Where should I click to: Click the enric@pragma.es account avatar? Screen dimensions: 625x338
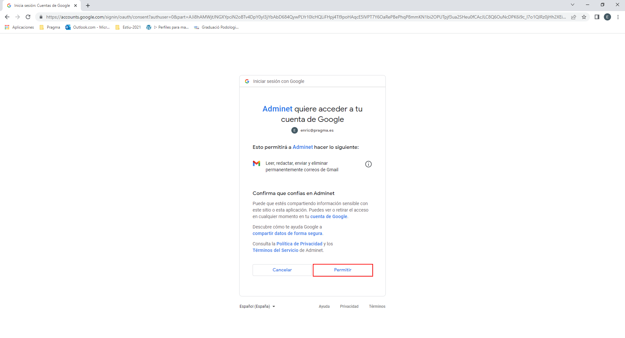tap(295, 130)
